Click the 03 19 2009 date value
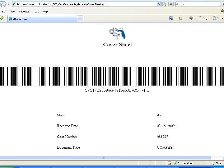 coord(166,126)
